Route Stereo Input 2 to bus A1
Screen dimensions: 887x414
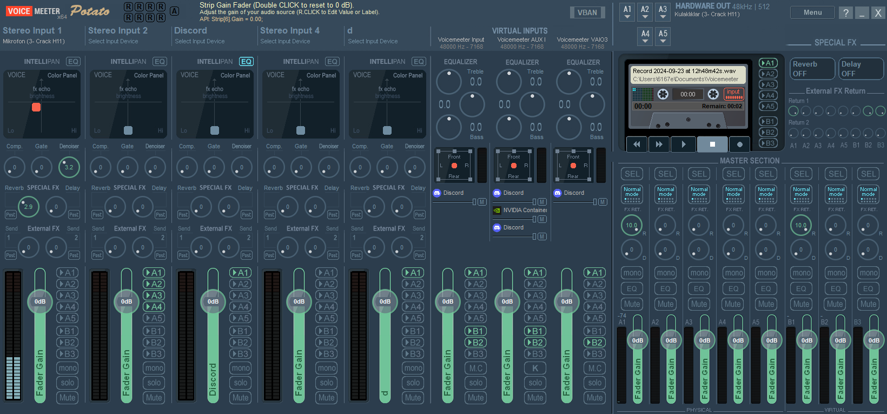click(x=154, y=273)
